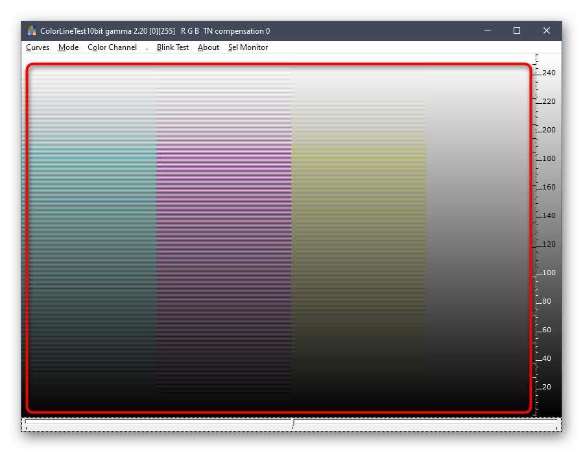Open the Blink Test menu
This screenshot has width=583, height=453.
[x=173, y=47]
